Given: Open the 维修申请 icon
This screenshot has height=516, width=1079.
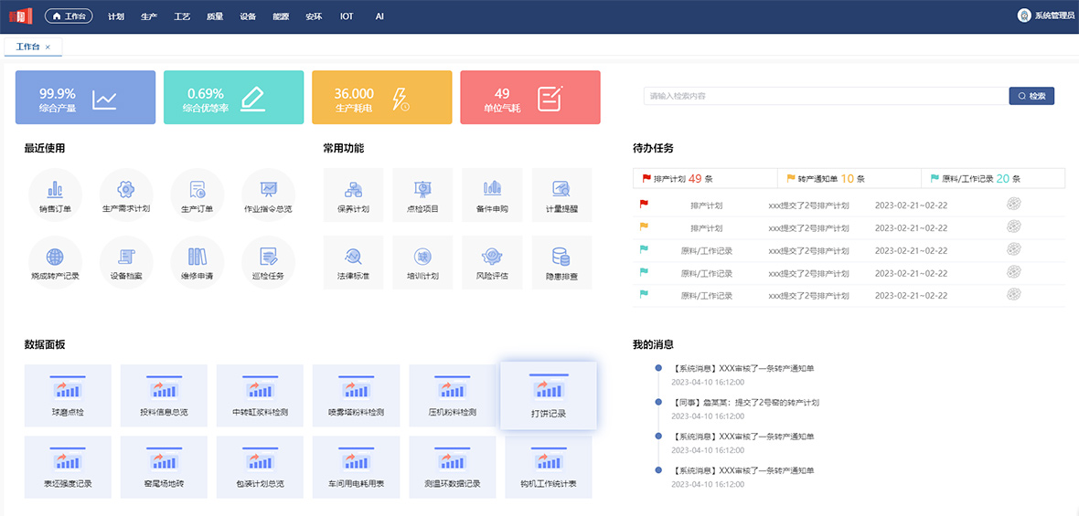Looking at the screenshot, I should click(x=198, y=258).
